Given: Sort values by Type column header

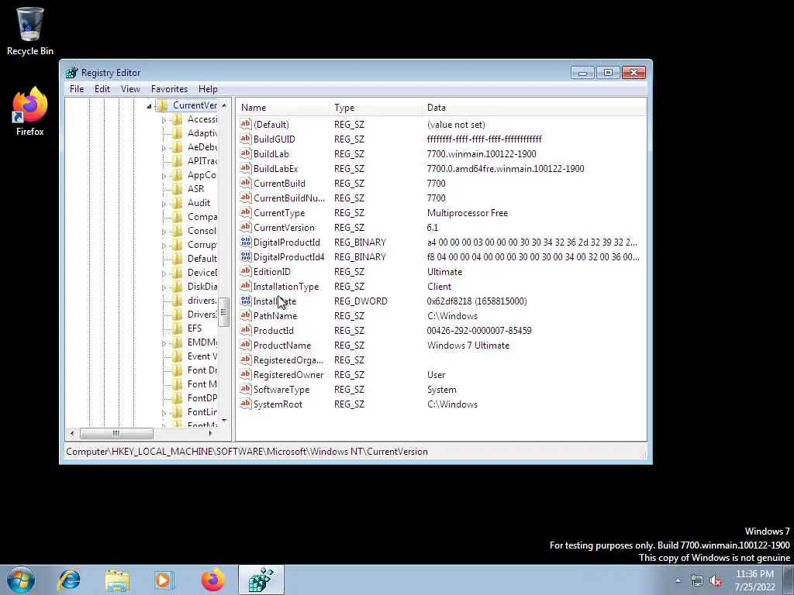Looking at the screenshot, I should tap(375, 107).
